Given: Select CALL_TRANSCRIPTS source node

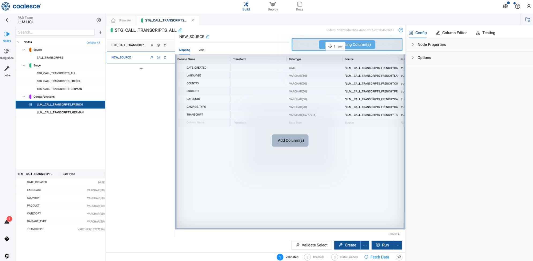Looking at the screenshot, I should (x=50, y=58).
